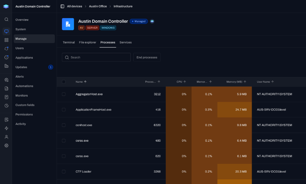Click the AUS-SRV-DC01\level user for CTF Loader
The height and width of the screenshot is (184, 306).
tap(271, 172)
